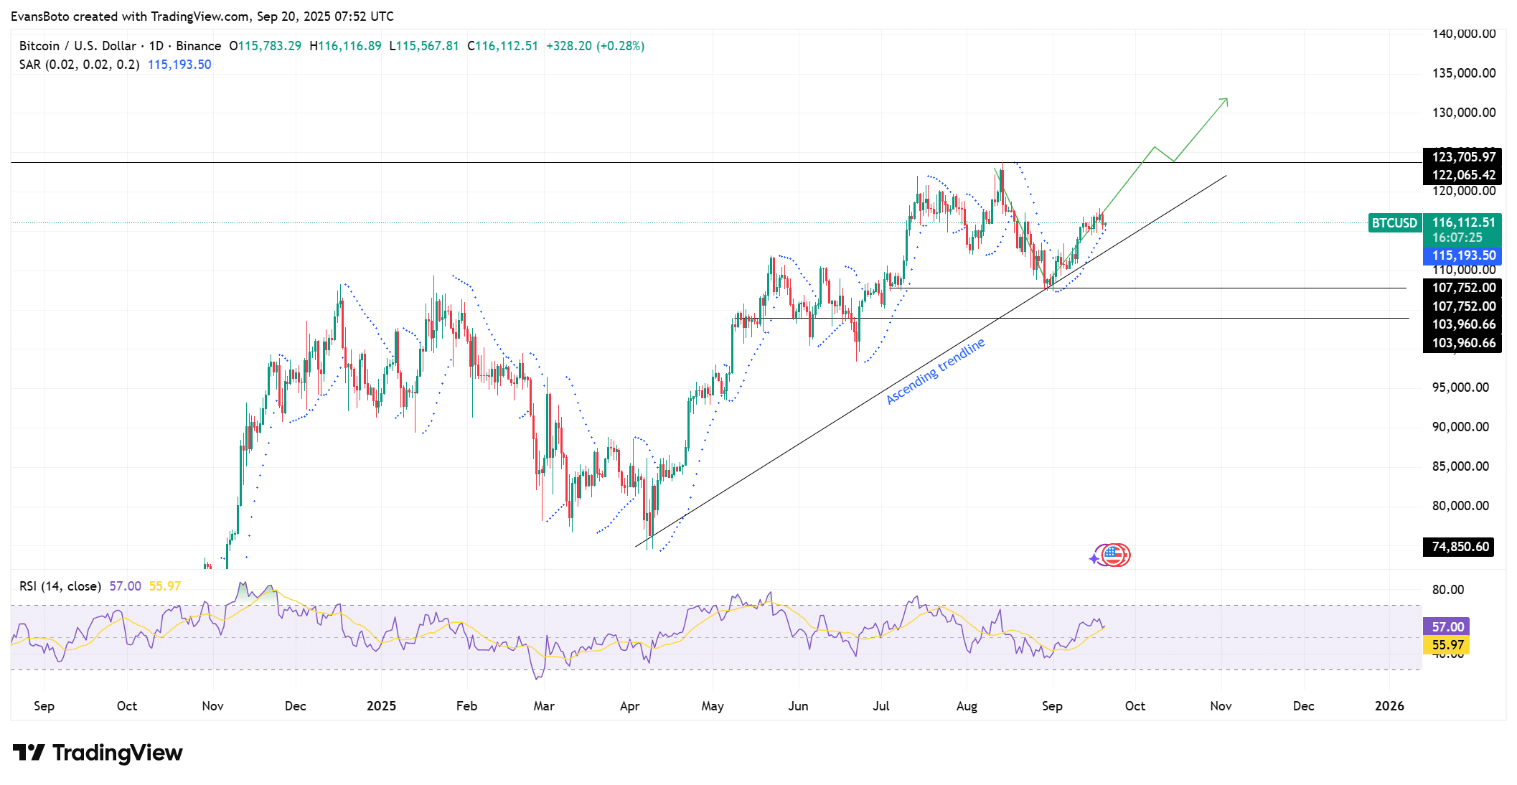This screenshot has width=1517, height=785.
Task: Click the blue SAR 115,193.50 price label
Action: 1464,255
